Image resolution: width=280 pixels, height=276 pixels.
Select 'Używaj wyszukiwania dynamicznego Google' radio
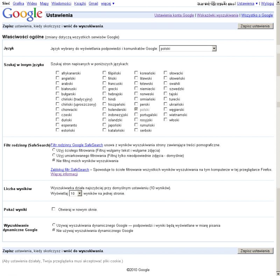point(54,225)
